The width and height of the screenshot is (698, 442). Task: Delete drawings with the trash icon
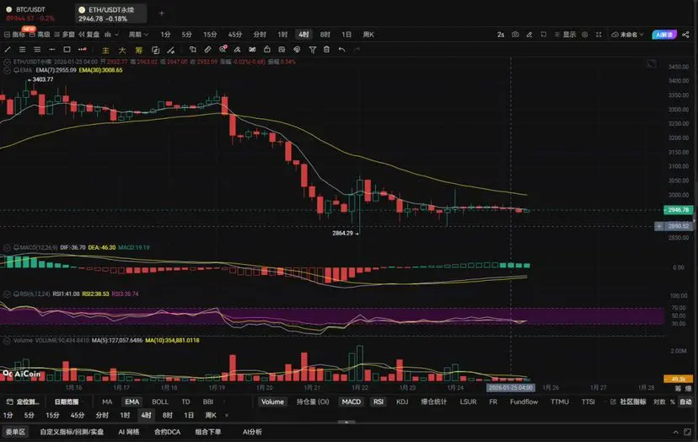[x=327, y=50]
